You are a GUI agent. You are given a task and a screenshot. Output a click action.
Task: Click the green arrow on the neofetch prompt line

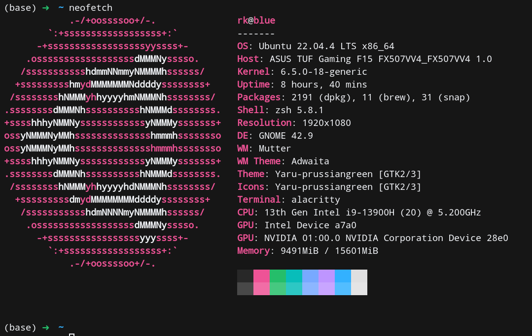45,8
